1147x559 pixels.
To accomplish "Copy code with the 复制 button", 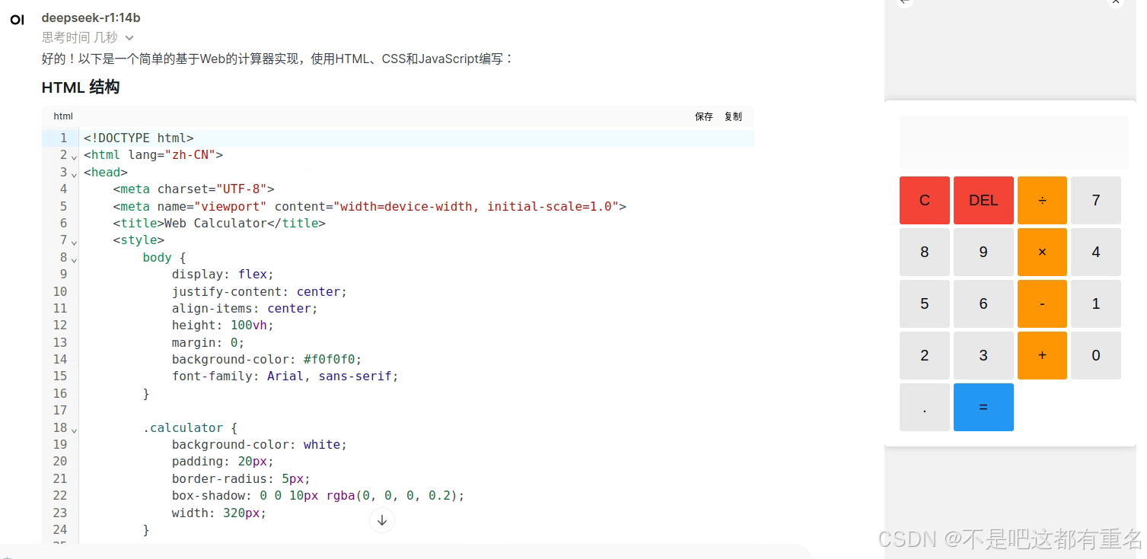I will point(733,116).
